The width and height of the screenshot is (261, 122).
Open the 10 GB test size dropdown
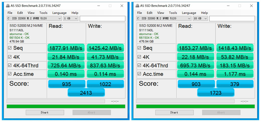[x=200, y=18]
